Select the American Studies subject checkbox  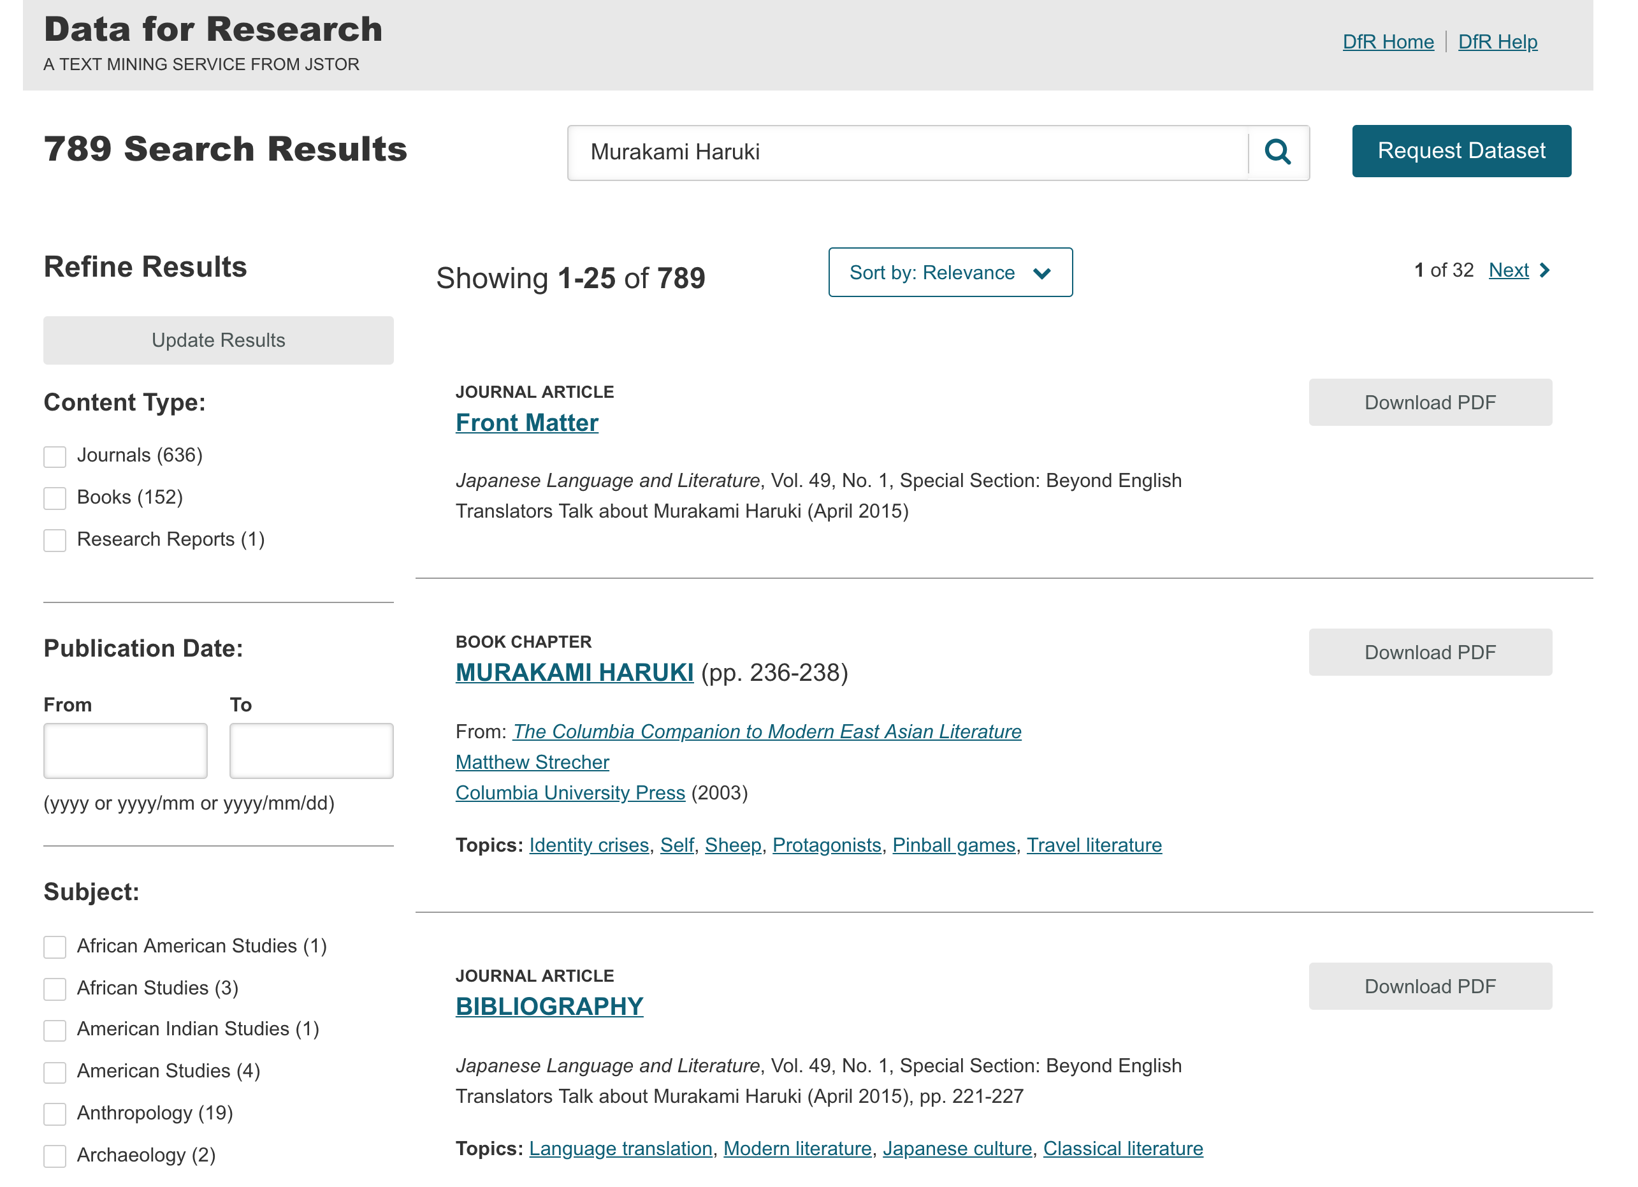(x=55, y=1073)
